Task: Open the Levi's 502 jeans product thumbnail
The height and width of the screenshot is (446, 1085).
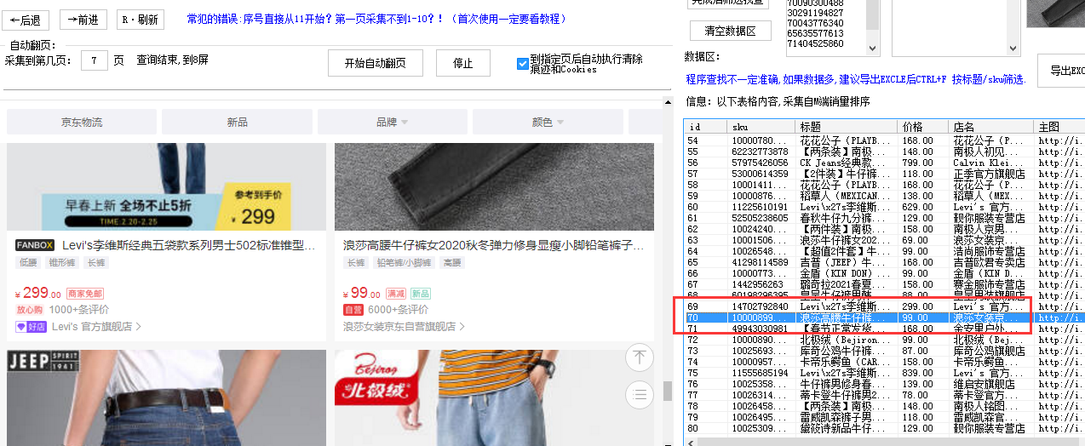Action: [x=166, y=186]
